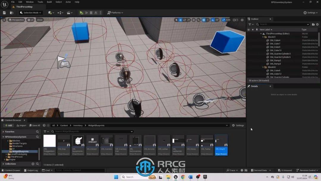The width and height of the screenshot is (321, 181).
Task: Toggle grid snapping in the viewport
Action: [x=204, y=20]
